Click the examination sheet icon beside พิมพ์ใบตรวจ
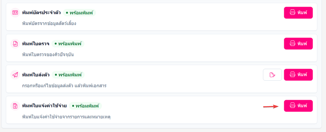This screenshot has height=132, width=326. (x=15, y=44)
